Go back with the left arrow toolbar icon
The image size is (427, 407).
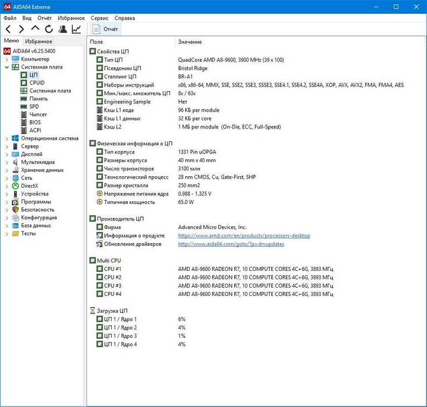click(x=8, y=29)
